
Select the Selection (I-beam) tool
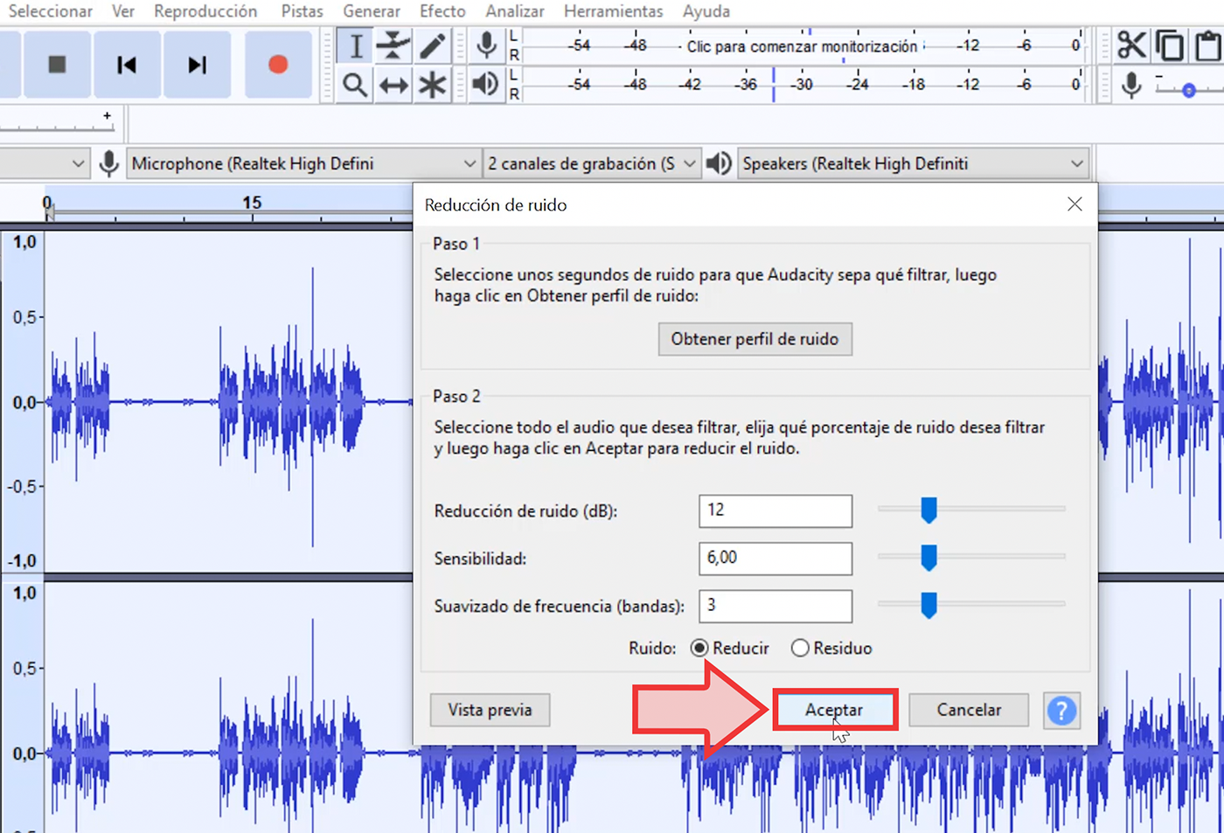(355, 45)
